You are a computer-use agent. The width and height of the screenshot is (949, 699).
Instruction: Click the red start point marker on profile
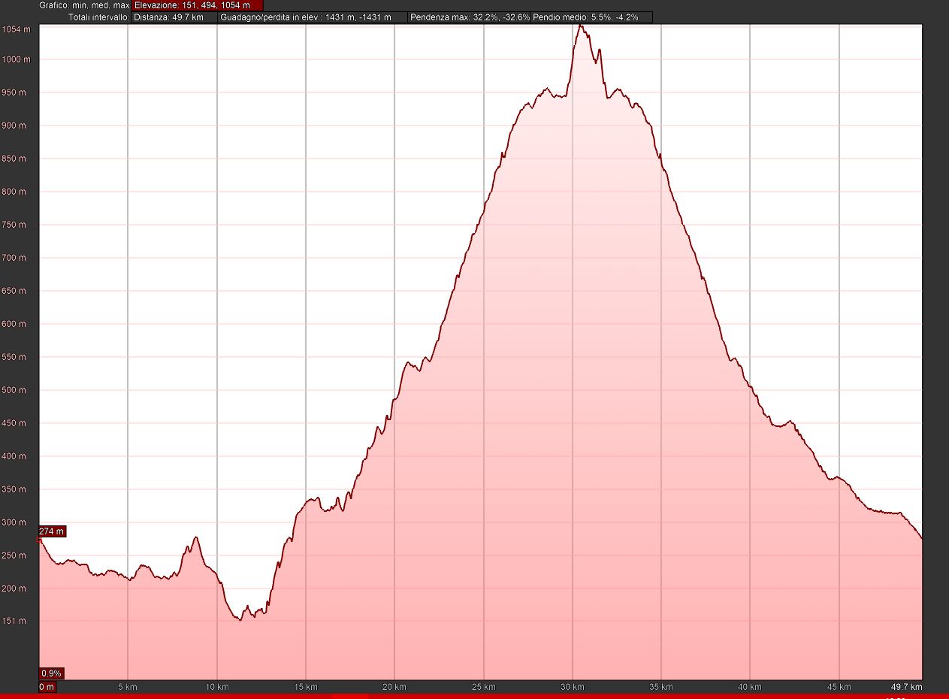(x=39, y=539)
